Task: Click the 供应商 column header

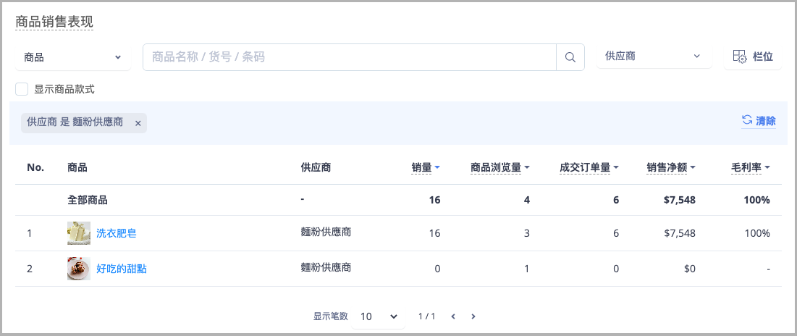Action: click(316, 167)
